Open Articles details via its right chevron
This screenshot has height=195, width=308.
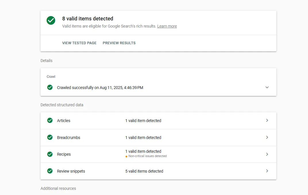point(267,120)
